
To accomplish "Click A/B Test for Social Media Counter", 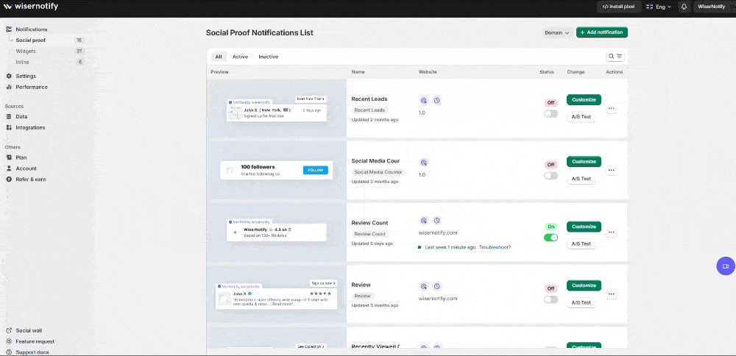I will 581,179.
